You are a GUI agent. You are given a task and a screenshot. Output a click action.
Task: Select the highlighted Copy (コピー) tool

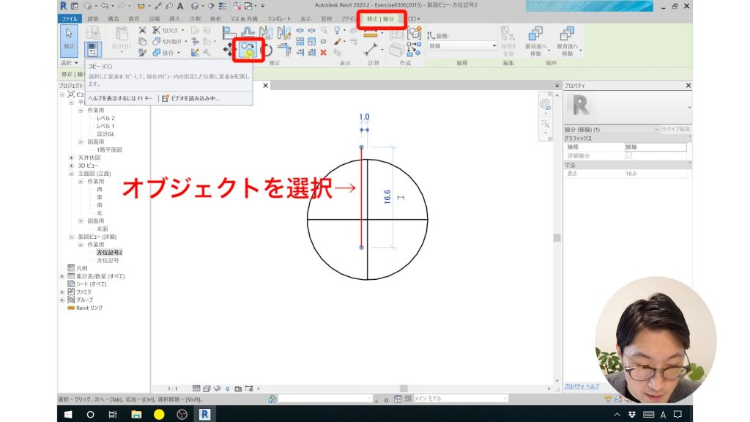point(247,49)
